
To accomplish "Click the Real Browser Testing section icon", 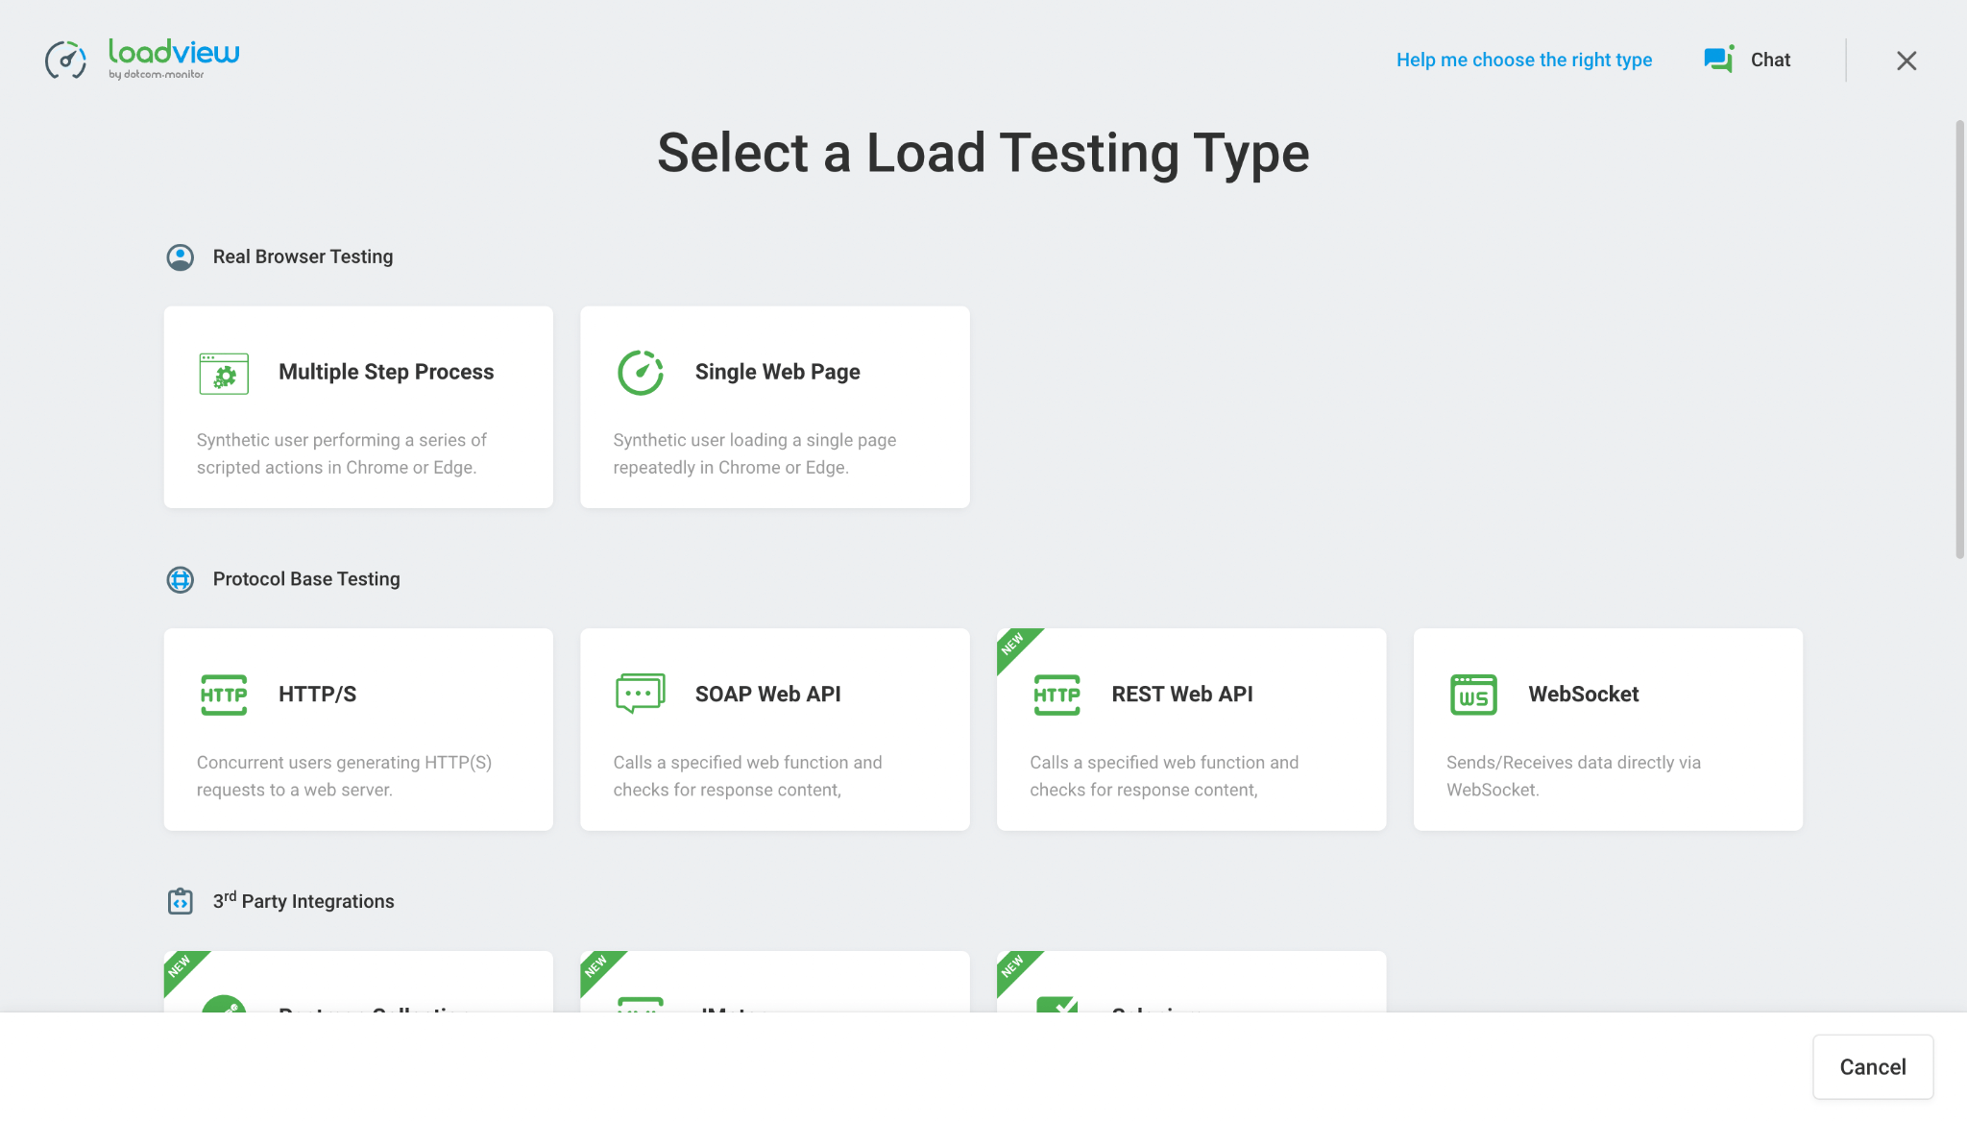I will pos(180,256).
